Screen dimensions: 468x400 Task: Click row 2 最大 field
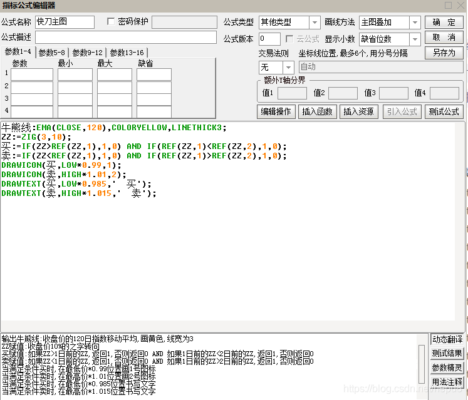click(x=115, y=88)
